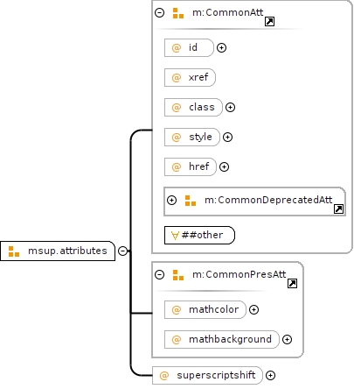Click the msup.attributes group icon

tap(14, 251)
